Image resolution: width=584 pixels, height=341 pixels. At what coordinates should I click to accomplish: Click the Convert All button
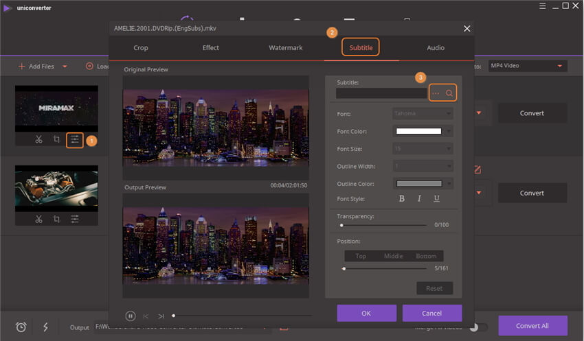coord(532,326)
